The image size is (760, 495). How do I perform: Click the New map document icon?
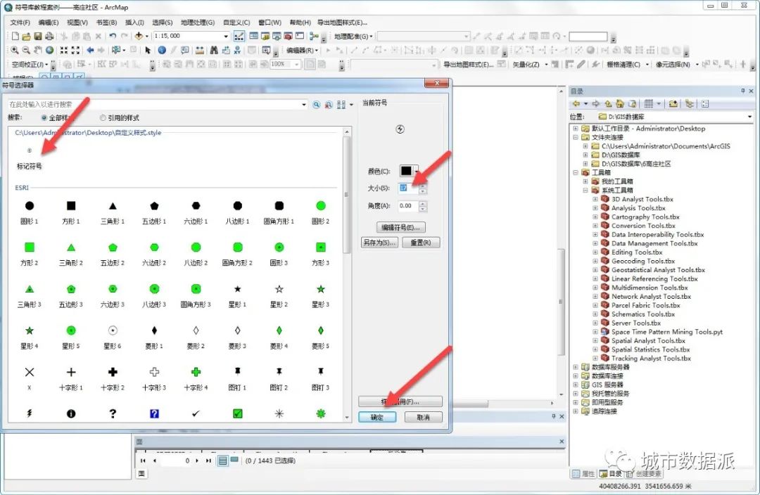pos(15,36)
